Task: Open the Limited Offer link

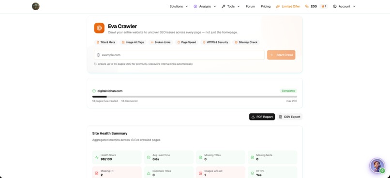Action: 288,6
